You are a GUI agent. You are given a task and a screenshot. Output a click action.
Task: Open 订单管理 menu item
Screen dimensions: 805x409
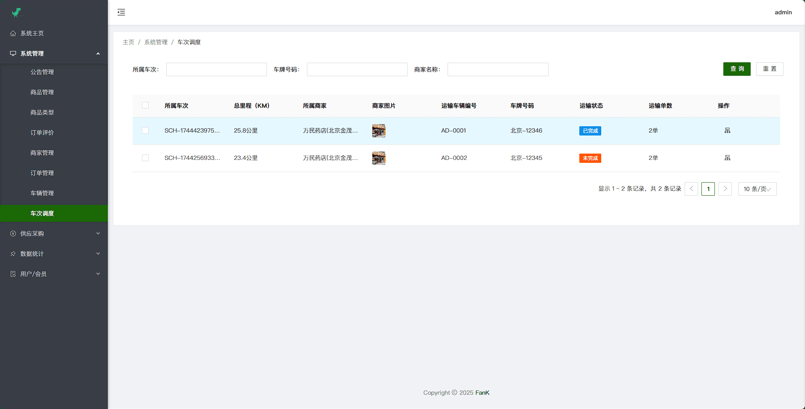tap(42, 173)
